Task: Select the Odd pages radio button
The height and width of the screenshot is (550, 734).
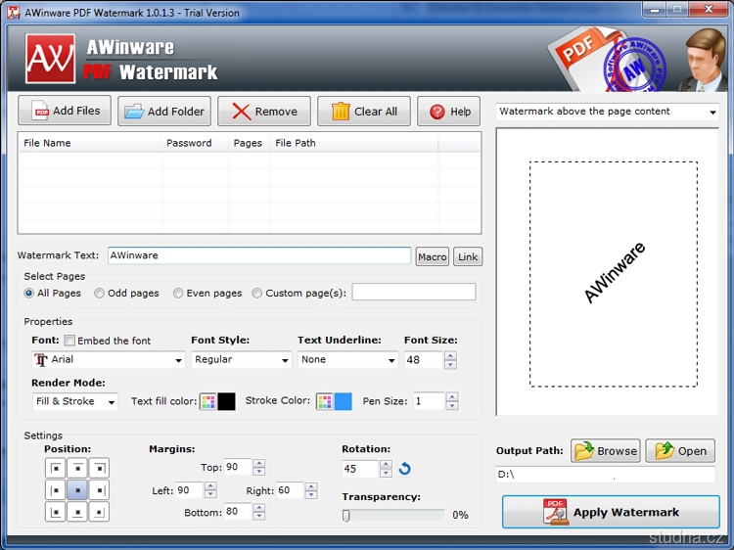Action: click(x=100, y=293)
